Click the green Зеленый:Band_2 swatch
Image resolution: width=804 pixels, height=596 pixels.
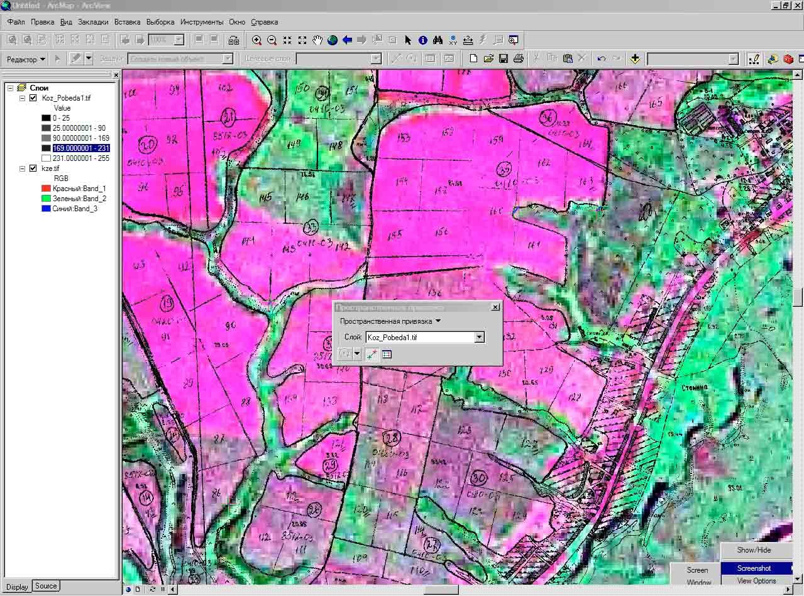[x=46, y=199]
